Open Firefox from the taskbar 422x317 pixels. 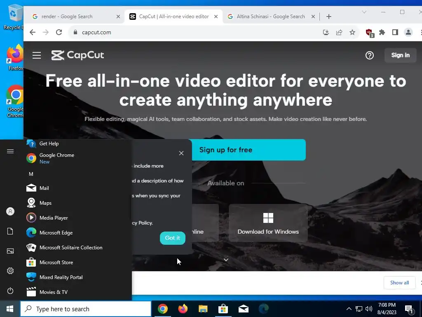[183, 309]
